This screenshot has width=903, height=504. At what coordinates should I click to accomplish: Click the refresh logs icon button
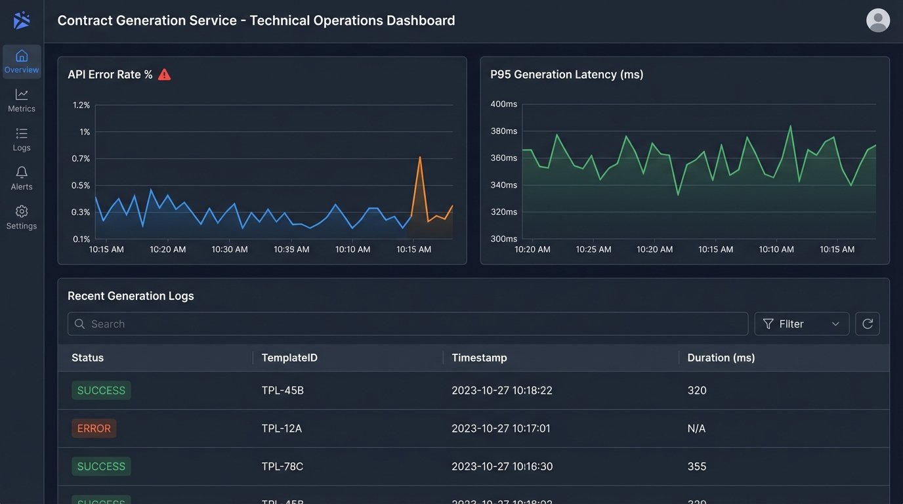click(x=867, y=324)
